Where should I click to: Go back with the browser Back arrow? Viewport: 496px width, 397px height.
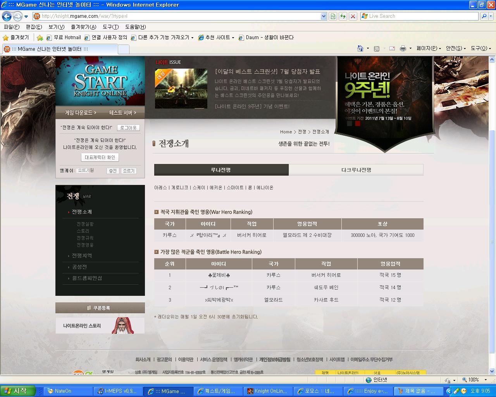coord(7,16)
